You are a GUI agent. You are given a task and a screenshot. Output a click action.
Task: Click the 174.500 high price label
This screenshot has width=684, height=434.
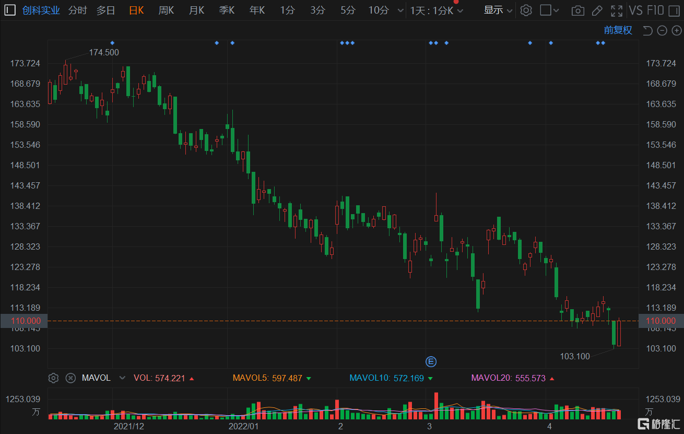104,52
